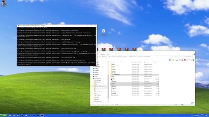Screen dimensions: 209x117
Task: Click Rockstar Games in the breadcrumb path
Action: 132,57
